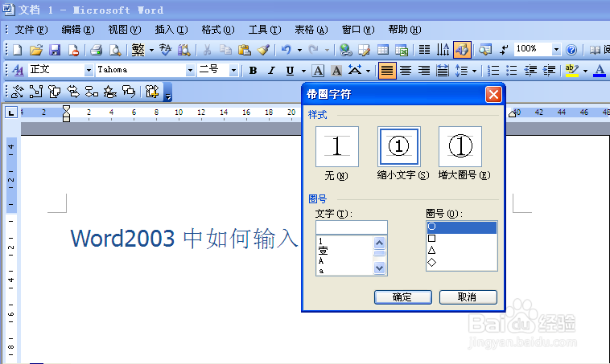The height and width of the screenshot is (364, 610).
Task: Toggle the highlighted drawing toolbar button
Action: 462,50
